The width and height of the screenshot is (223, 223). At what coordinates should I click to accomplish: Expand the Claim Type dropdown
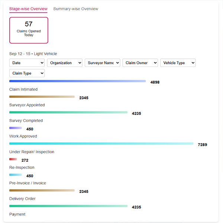pyautogui.click(x=27, y=73)
